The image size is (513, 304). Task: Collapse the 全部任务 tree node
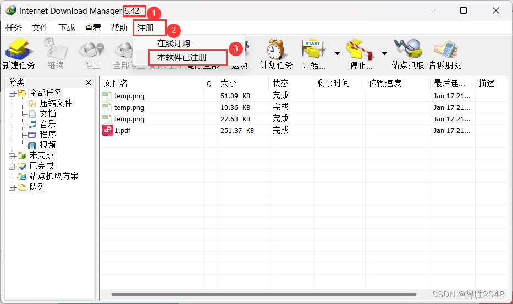pyautogui.click(x=12, y=93)
